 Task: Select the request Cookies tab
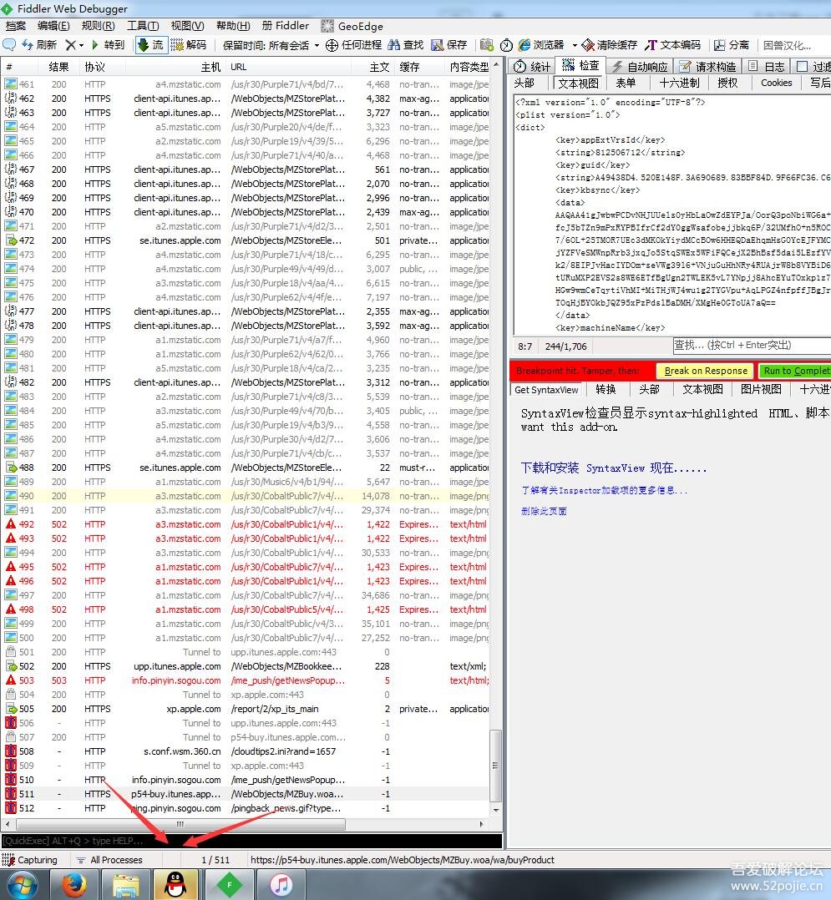(777, 83)
